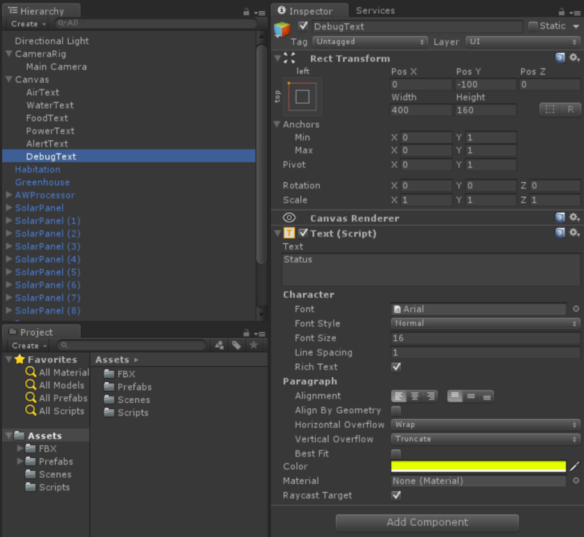Viewport: 584px width, 537px height.
Task: Click Create button in Hierarchy panel
Action: click(x=29, y=24)
